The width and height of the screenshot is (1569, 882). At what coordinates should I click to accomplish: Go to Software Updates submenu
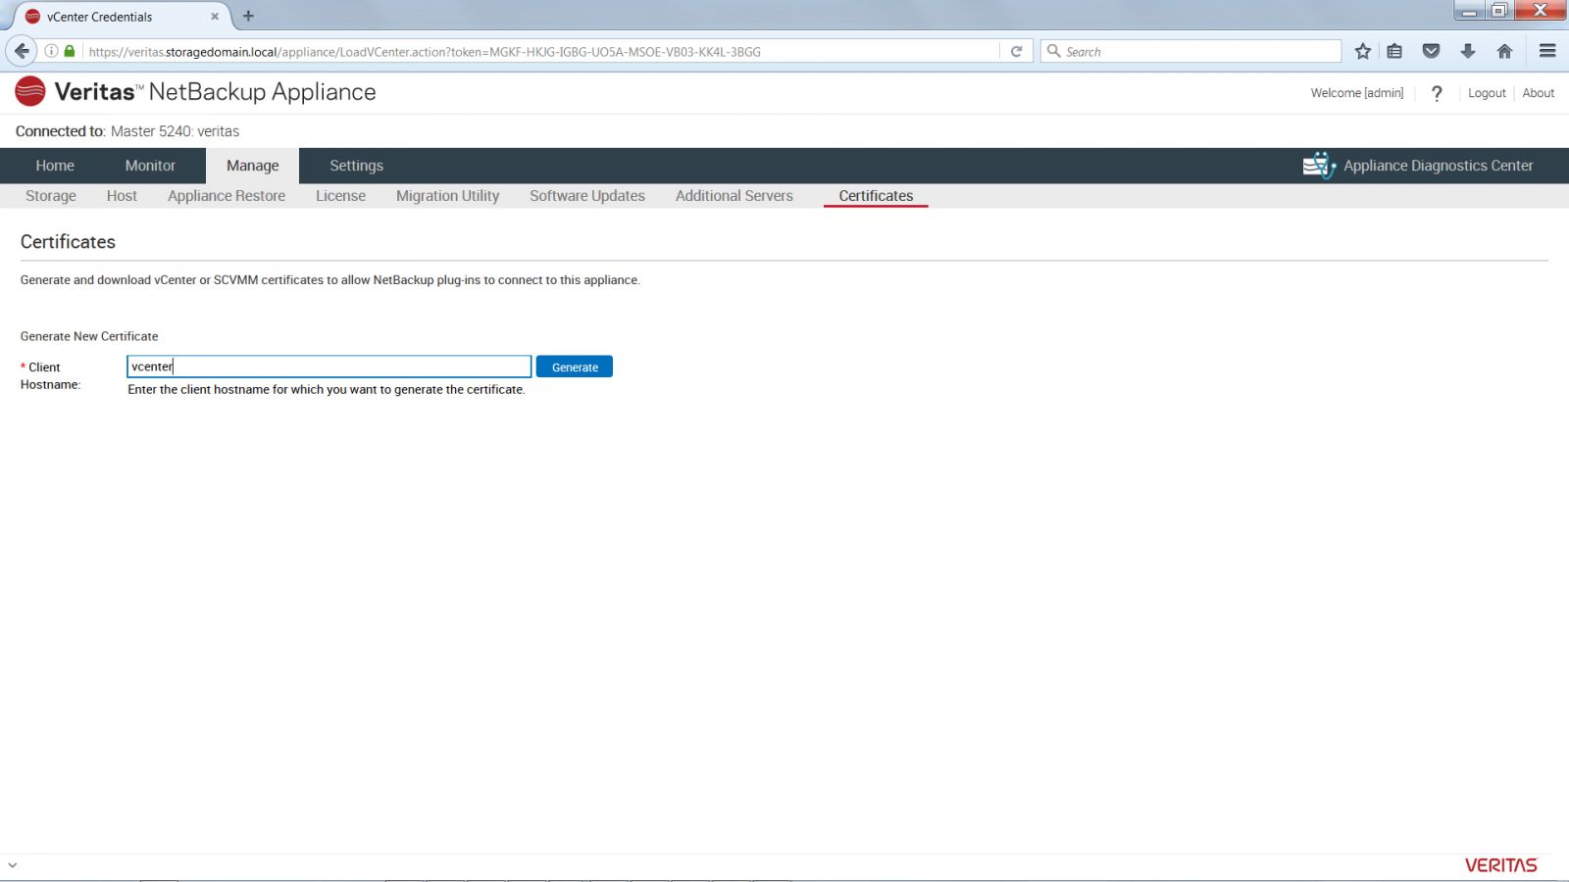point(587,196)
